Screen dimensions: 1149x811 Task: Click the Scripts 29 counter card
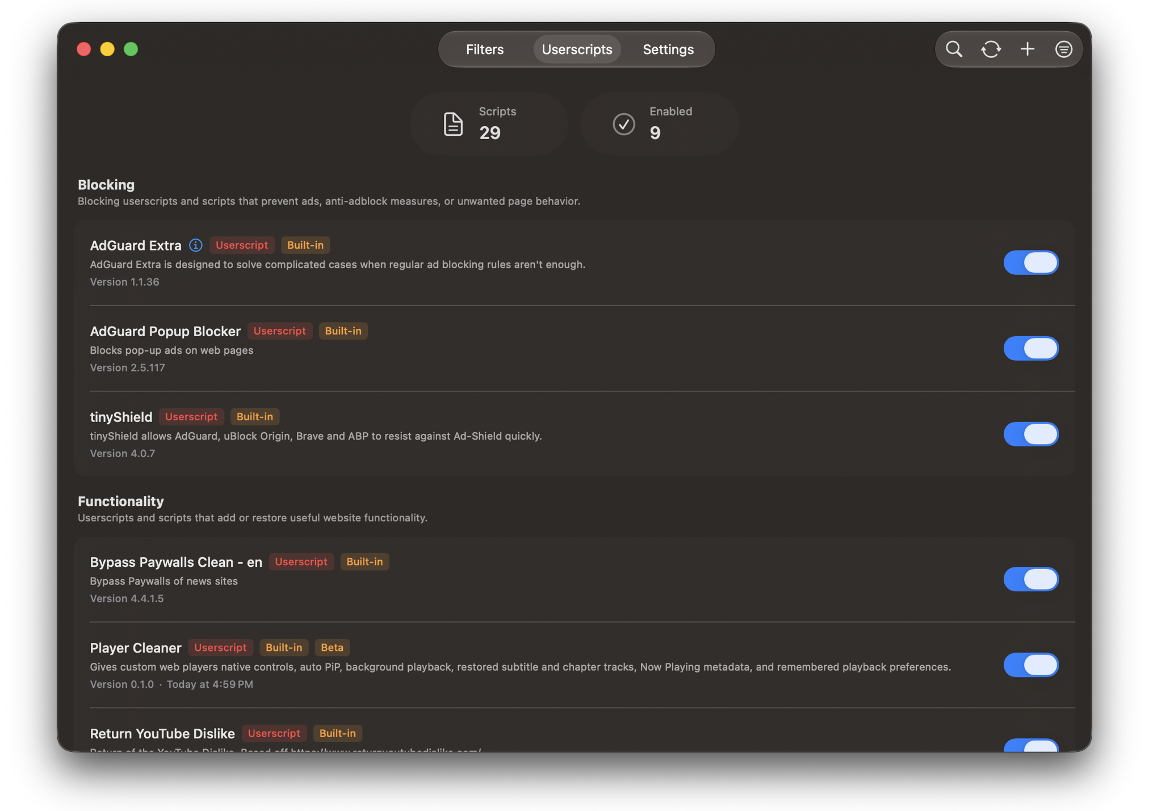pos(489,124)
